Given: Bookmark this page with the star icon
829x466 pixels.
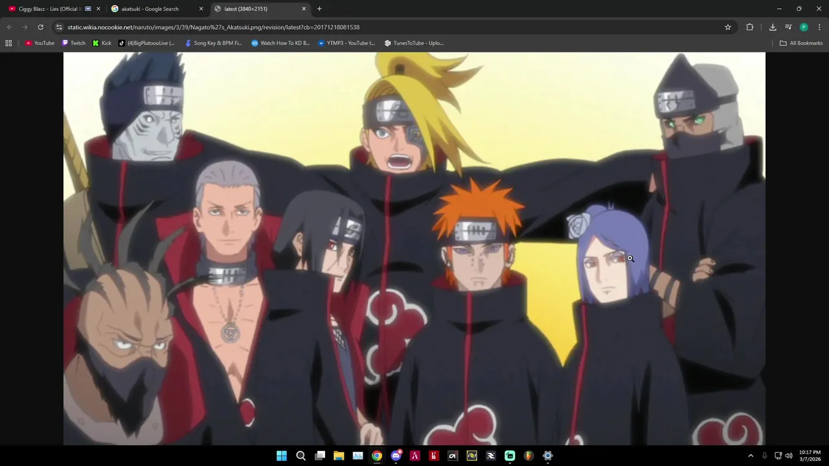Looking at the screenshot, I should point(728,27).
